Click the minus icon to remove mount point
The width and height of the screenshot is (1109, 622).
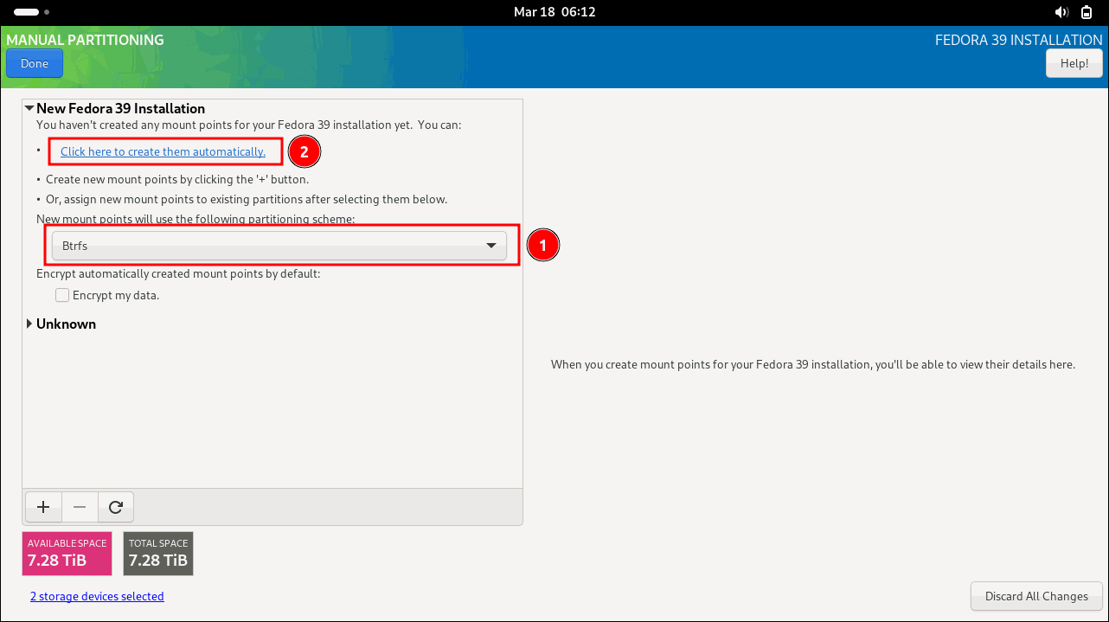tap(80, 508)
